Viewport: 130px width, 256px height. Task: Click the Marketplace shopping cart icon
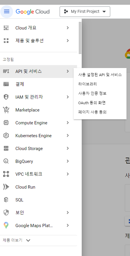pyautogui.click(x=6, y=110)
